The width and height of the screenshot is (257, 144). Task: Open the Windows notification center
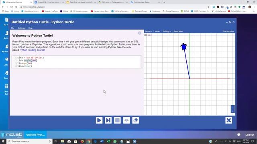coord(253,141)
